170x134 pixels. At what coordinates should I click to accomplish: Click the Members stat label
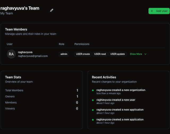(x=11, y=103)
